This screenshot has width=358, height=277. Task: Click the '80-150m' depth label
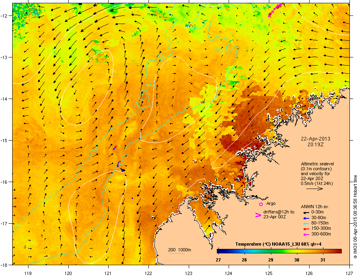click(x=320, y=223)
